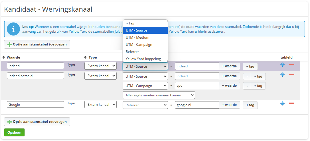Click the Waarde field containing 'Indeed betaald'
Image resolution: width=310 pixels, height=141 pixels.
tap(35, 76)
